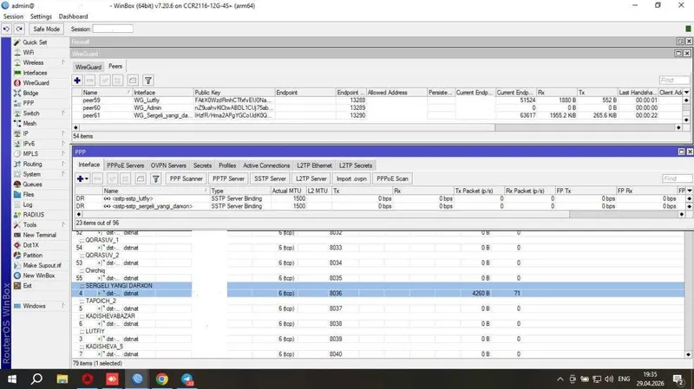Image resolution: width=694 pixels, height=389 pixels.
Task: Switch to WireGuard tab
Action: [x=88, y=68]
